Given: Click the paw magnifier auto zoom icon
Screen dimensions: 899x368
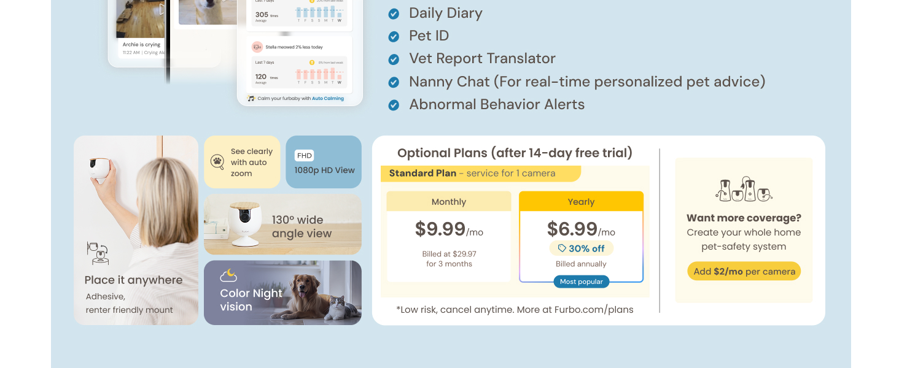Looking at the screenshot, I should [x=217, y=162].
